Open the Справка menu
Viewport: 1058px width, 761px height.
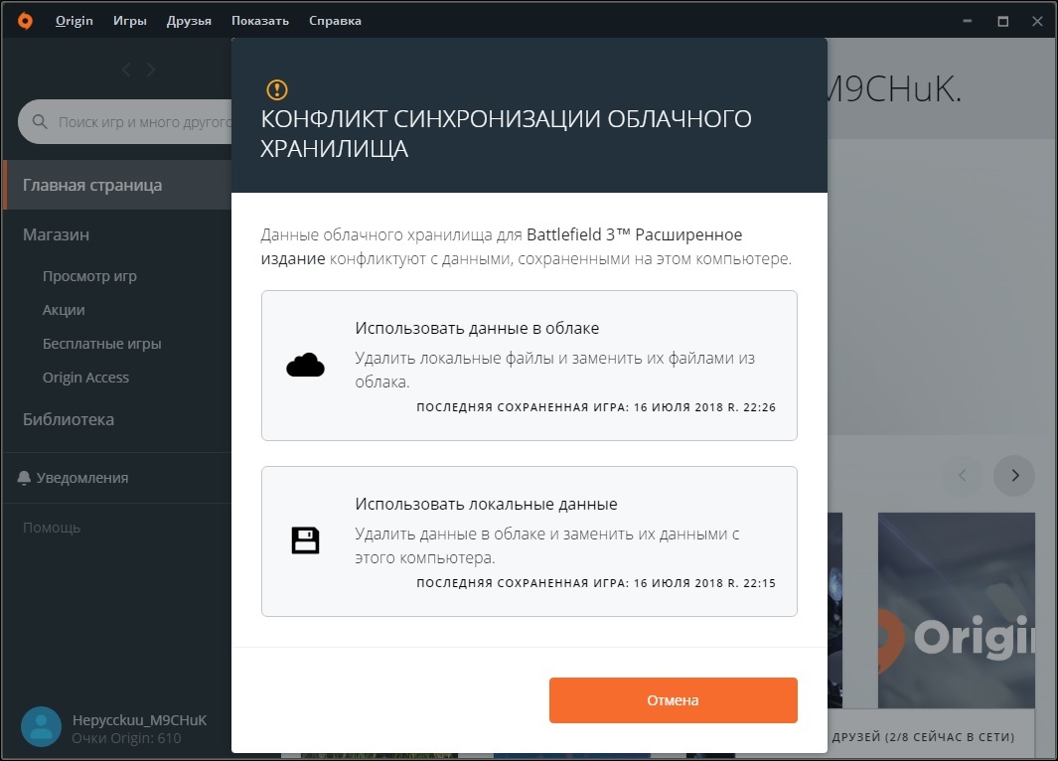(x=335, y=21)
